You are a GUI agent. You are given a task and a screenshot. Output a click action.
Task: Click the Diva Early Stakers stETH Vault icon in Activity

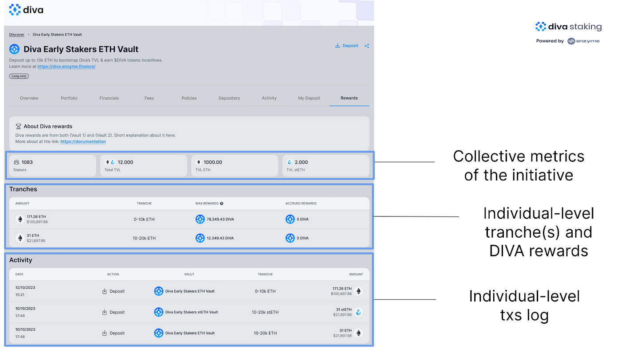pos(159,312)
